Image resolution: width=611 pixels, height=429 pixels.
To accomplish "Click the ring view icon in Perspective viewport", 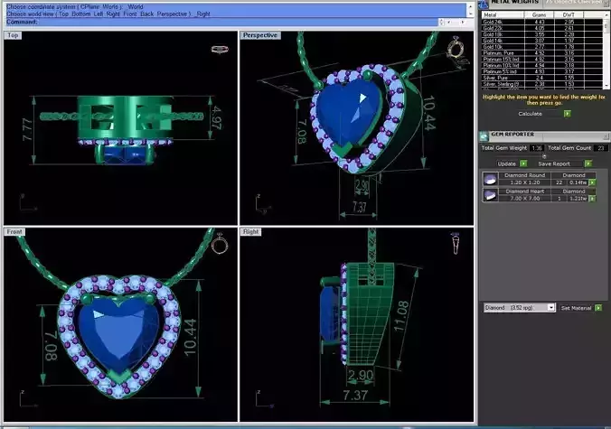I will click(x=456, y=48).
